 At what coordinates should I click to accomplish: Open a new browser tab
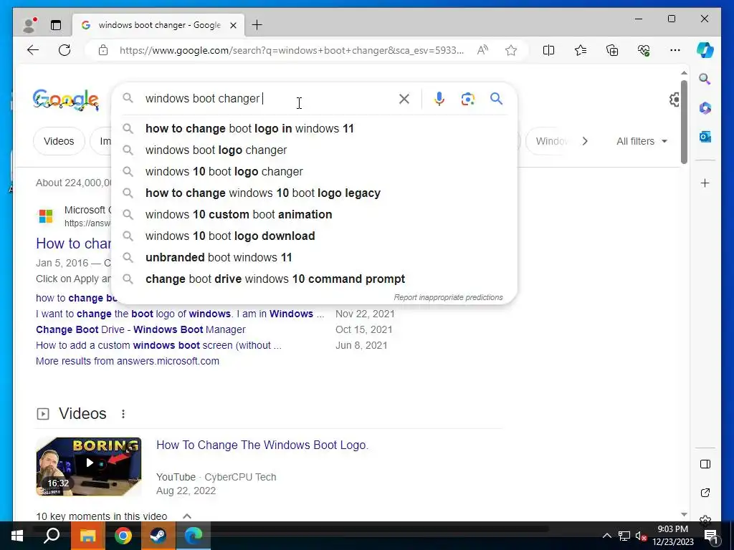[257, 25]
